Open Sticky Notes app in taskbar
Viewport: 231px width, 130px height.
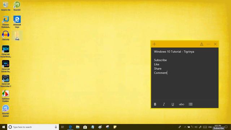coord(115,127)
